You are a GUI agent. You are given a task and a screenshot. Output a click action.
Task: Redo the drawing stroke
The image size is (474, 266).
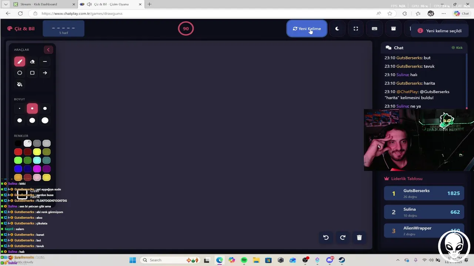(343, 238)
